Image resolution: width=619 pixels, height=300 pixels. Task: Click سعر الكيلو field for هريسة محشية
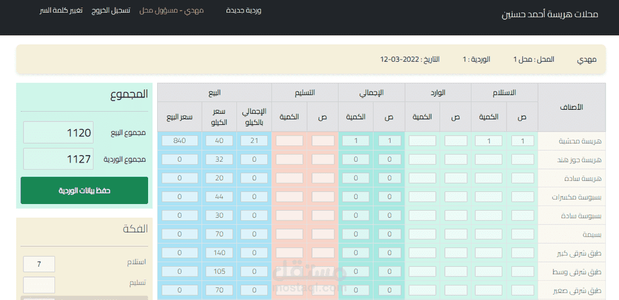[x=219, y=141]
